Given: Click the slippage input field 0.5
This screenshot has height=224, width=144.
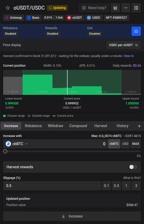Looking at the screenshot, I should point(52,186).
